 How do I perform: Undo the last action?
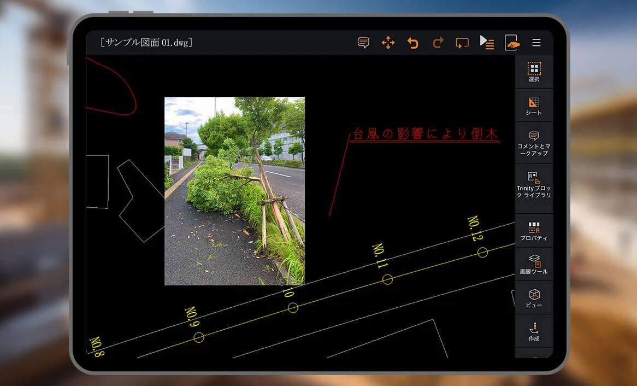(x=413, y=43)
